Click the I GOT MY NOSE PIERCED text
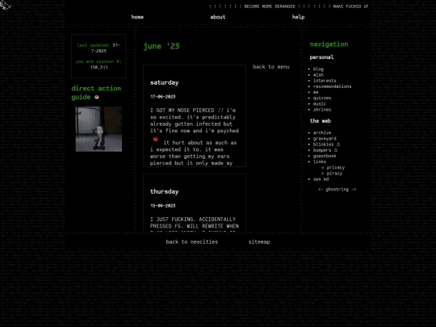Viewport: 436px width, 327px height. coord(182,111)
